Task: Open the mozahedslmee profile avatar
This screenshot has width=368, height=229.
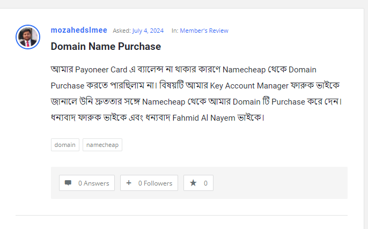Action: pyautogui.click(x=28, y=37)
